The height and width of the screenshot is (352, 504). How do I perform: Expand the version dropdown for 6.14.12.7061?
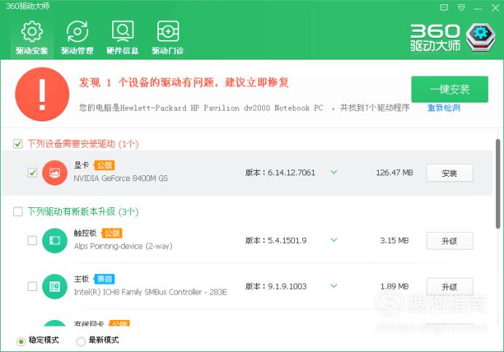[x=334, y=172]
